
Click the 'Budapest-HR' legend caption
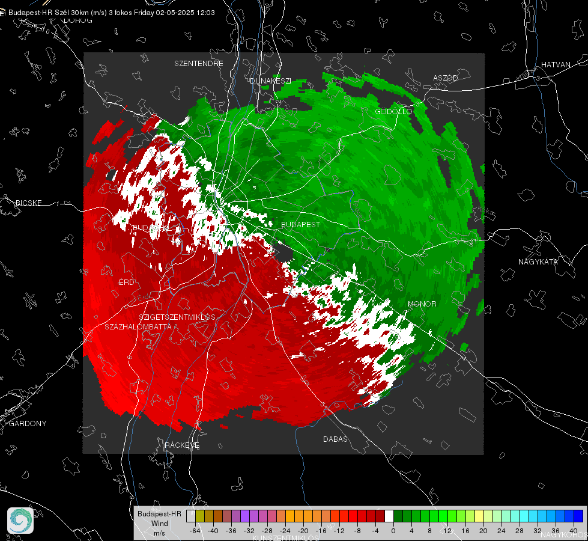point(159,513)
